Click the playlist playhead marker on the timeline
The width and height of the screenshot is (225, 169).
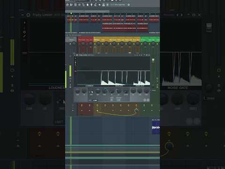tap(71, 14)
